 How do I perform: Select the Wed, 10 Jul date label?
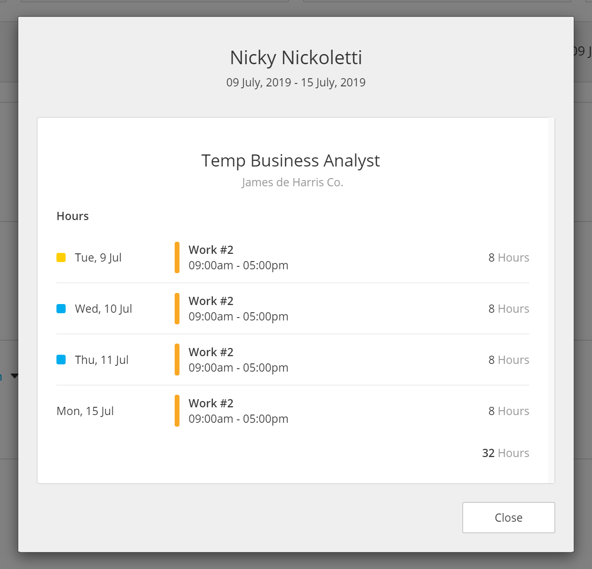pyautogui.click(x=103, y=309)
